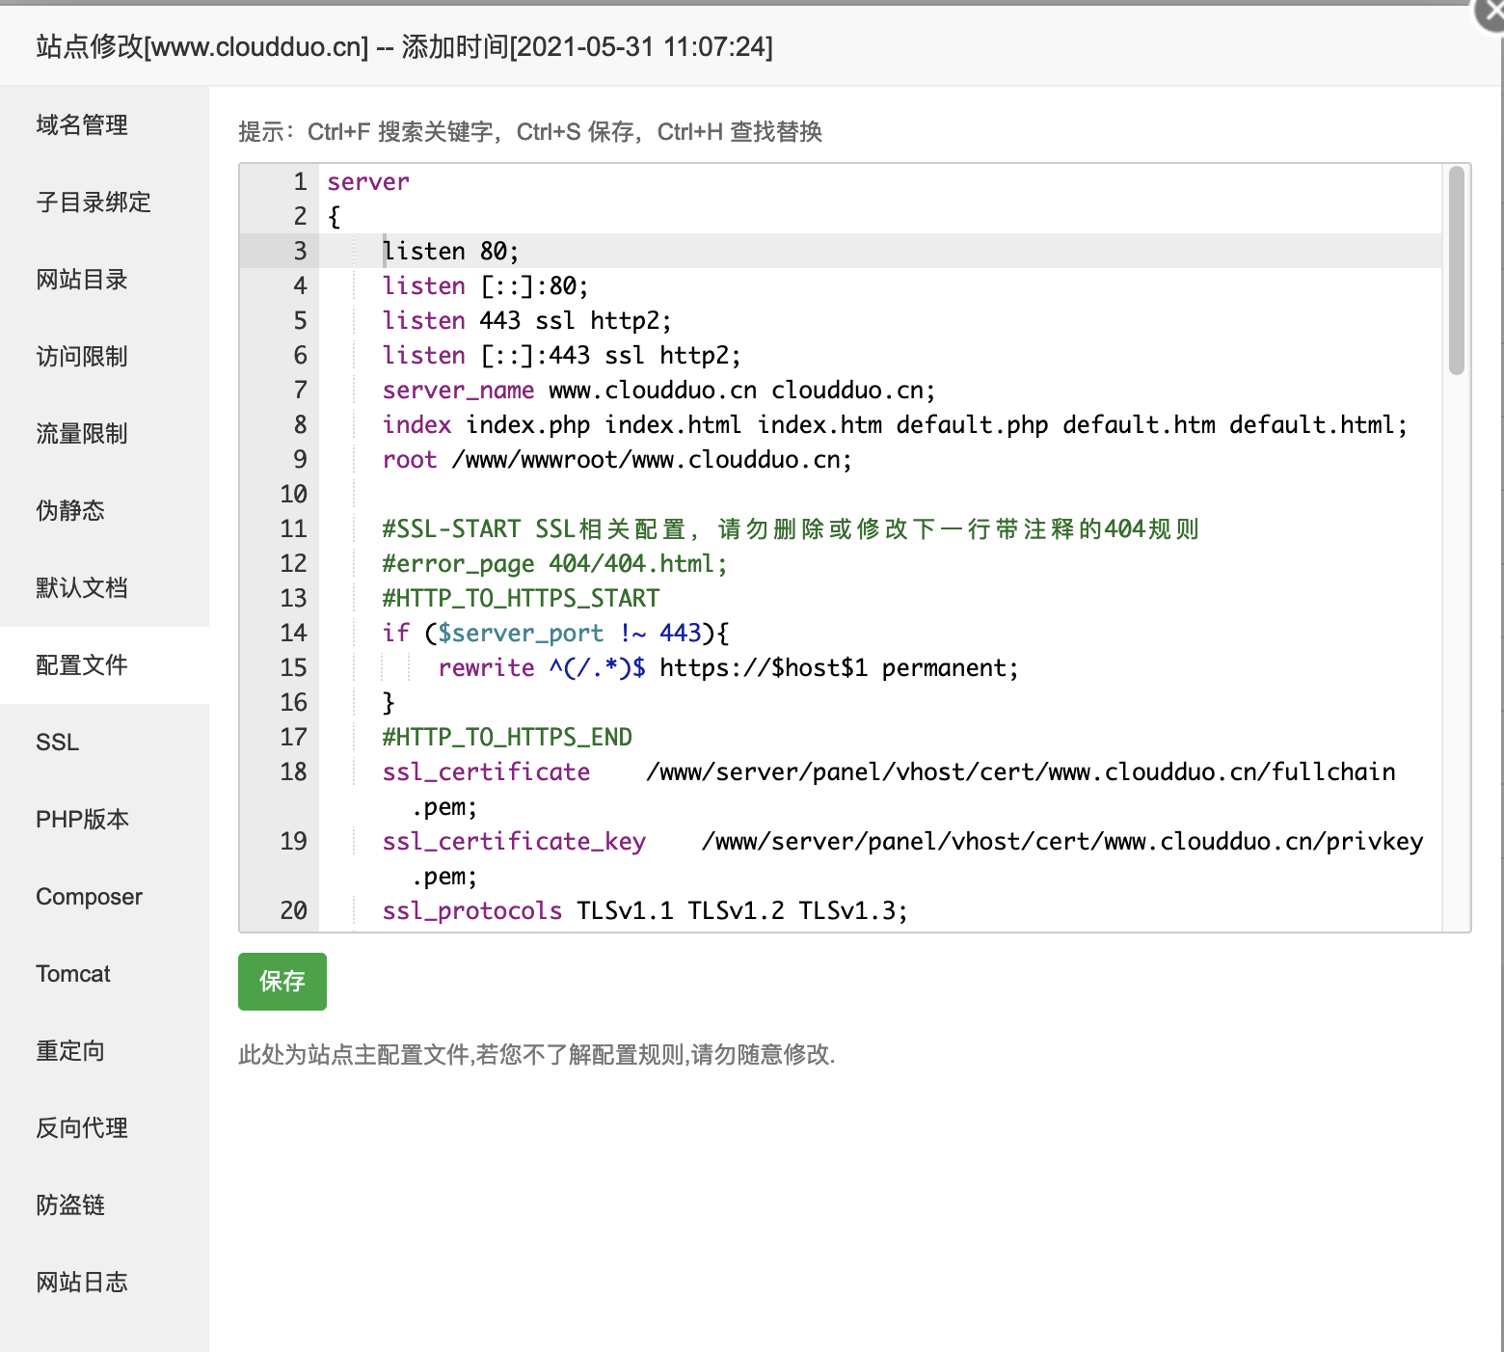The height and width of the screenshot is (1352, 1504).
Task: Click the if ($server_port !~ 443) line
Action: 555,633
